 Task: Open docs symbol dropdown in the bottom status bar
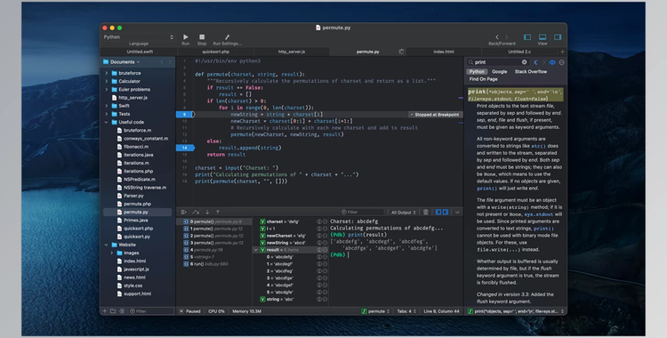[516, 311]
